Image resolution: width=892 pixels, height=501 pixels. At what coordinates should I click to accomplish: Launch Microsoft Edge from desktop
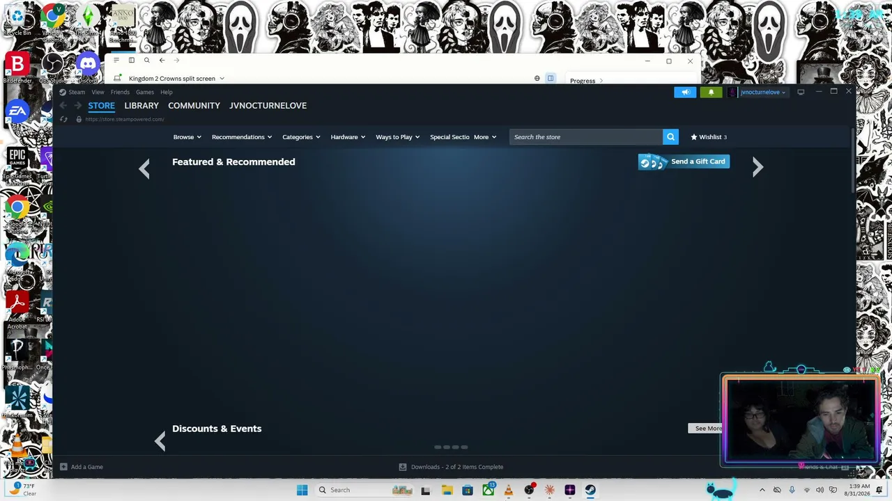pos(17,259)
